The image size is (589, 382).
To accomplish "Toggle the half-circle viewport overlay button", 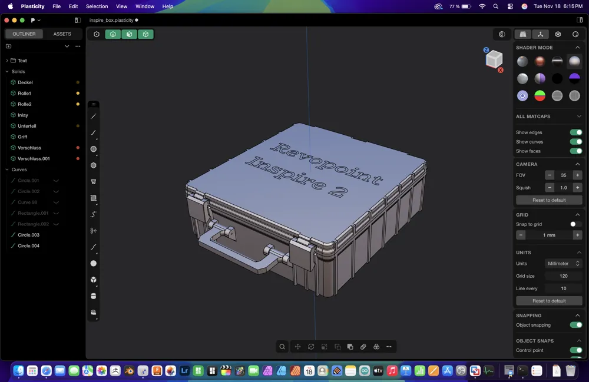I will [x=502, y=34].
